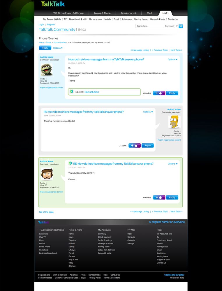
Task: Click the "See solution" link
Action: tap(92, 92)
